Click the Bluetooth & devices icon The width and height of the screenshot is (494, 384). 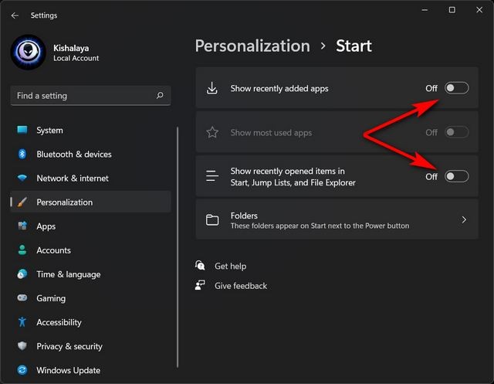point(22,154)
